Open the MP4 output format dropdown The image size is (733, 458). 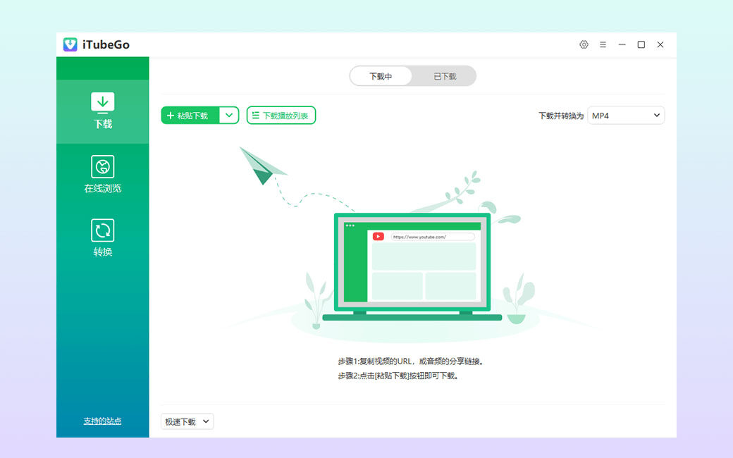click(x=626, y=116)
